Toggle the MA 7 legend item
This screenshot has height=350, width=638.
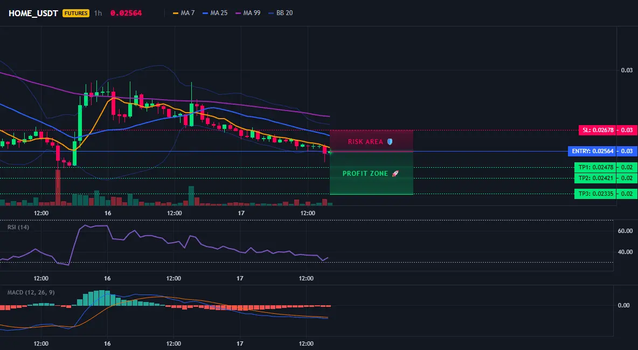click(184, 13)
